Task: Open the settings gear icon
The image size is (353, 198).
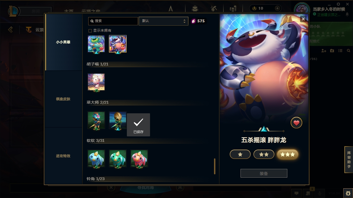Action: [339, 4]
